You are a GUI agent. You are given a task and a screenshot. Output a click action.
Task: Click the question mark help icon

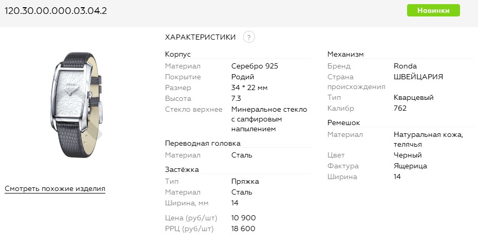pos(249,37)
